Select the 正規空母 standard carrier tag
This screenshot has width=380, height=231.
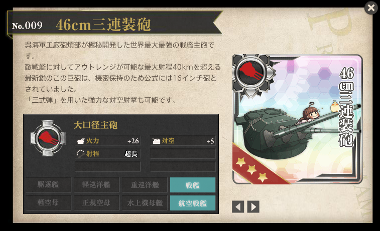pos(96,203)
